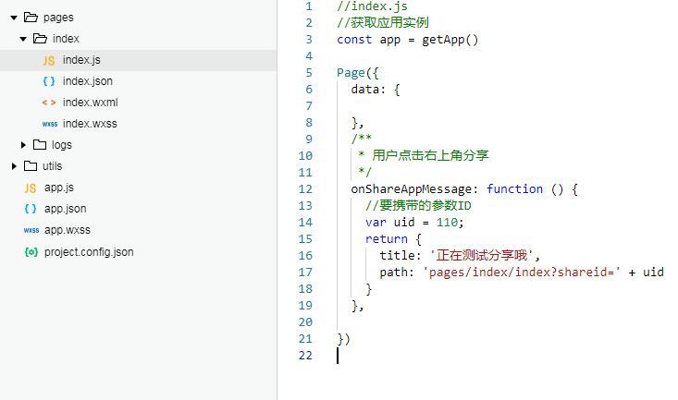Screen dimensions: 678x400
Task: Click the braces icon beside app.json
Action: tap(31, 209)
